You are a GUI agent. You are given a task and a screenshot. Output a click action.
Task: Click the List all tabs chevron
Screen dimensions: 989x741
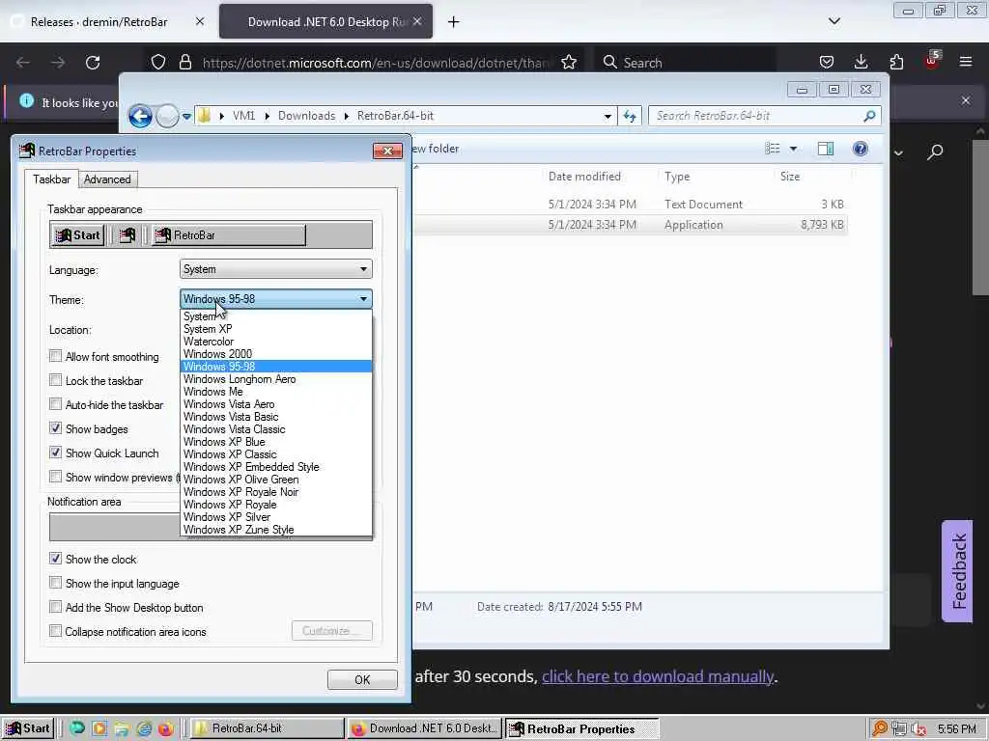834,21
